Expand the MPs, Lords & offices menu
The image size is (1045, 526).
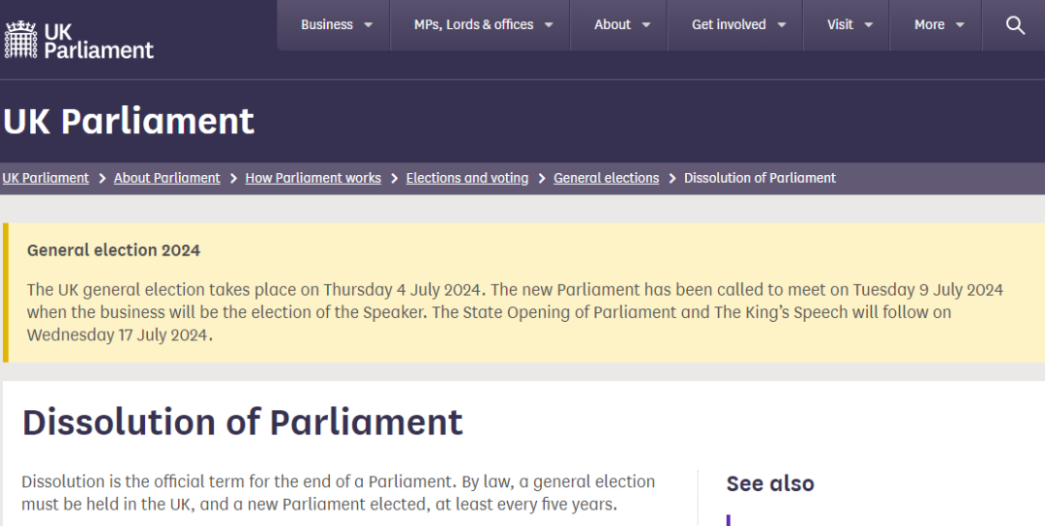coord(483,24)
